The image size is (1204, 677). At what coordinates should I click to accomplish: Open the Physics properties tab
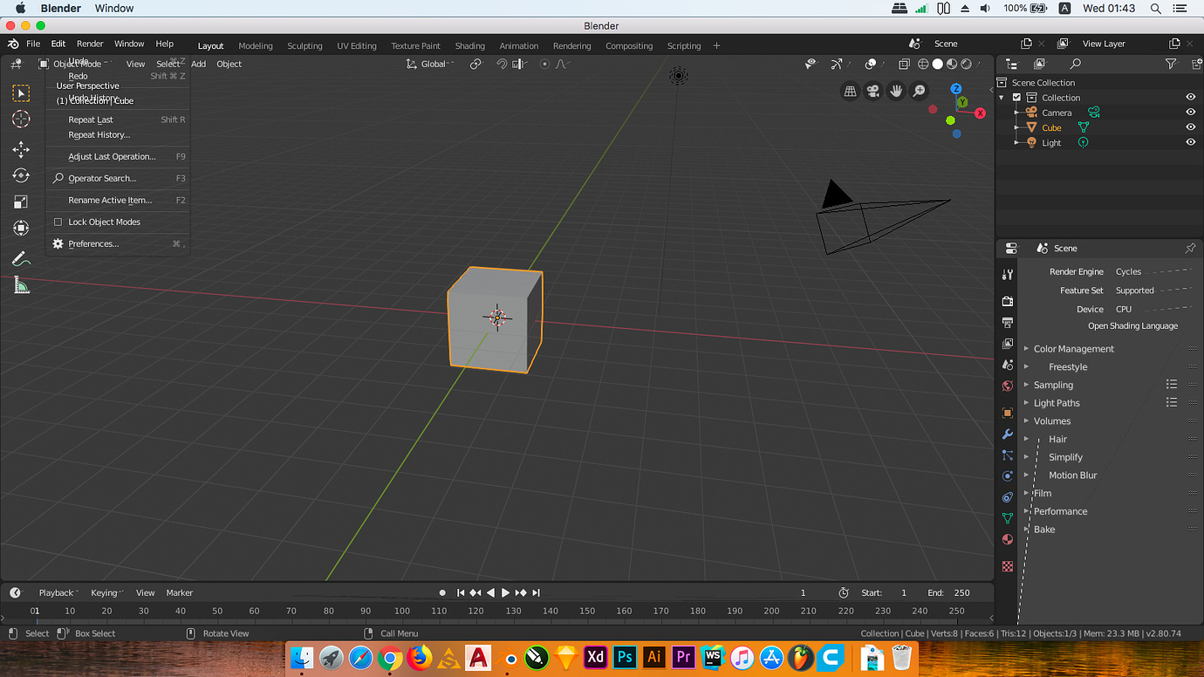pos(1008,476)
